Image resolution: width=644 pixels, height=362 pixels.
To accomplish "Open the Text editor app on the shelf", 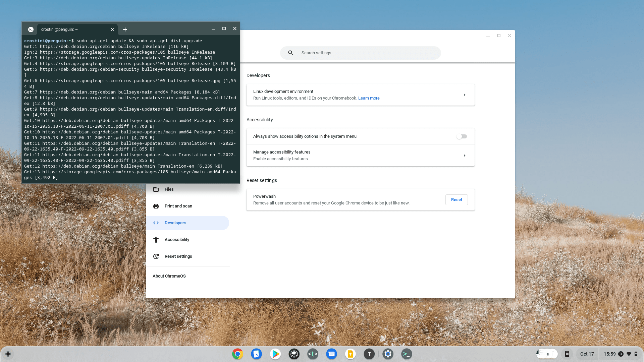I will point(369,354).
